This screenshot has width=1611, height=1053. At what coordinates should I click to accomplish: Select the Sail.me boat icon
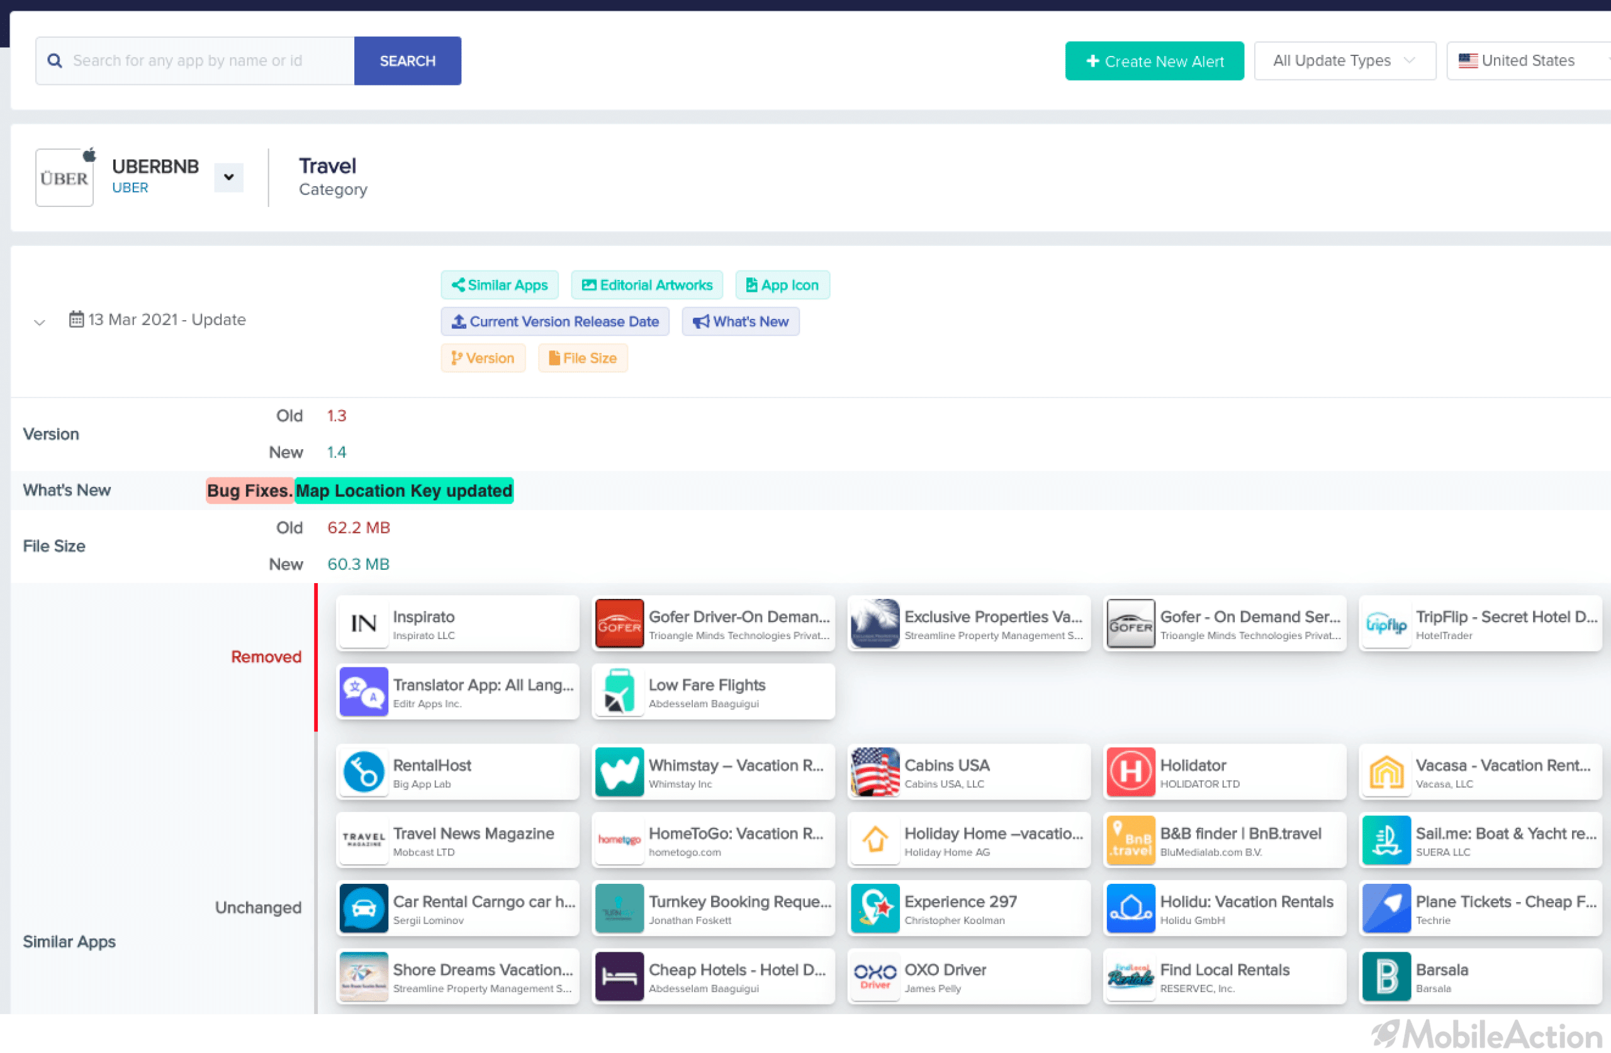click(1386, 840)
